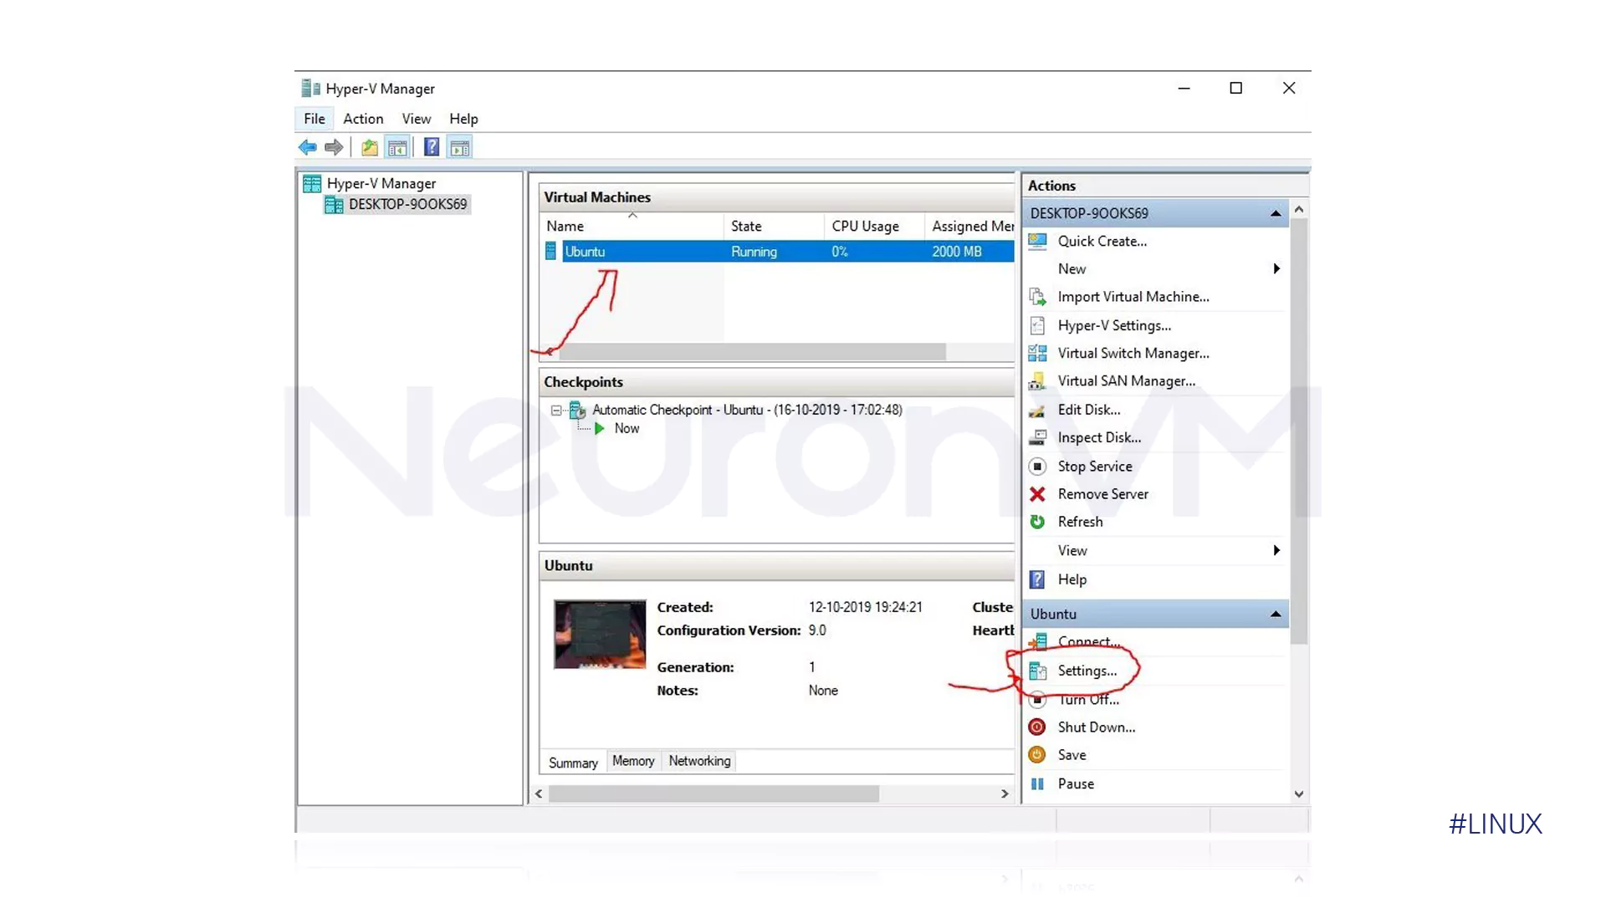Expand the New submenu arrow
This screenshot has height=903, width=1606.
pyautogui.click(x=1276, y=269)
